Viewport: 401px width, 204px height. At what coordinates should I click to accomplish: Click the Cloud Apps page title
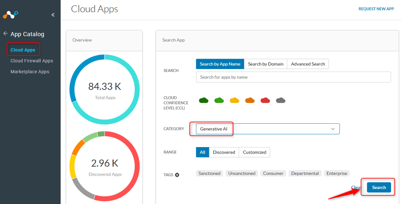[x=94, y=9]
